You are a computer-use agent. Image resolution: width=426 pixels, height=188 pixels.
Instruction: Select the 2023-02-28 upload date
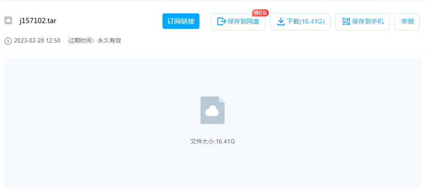[x=29, y=41]
